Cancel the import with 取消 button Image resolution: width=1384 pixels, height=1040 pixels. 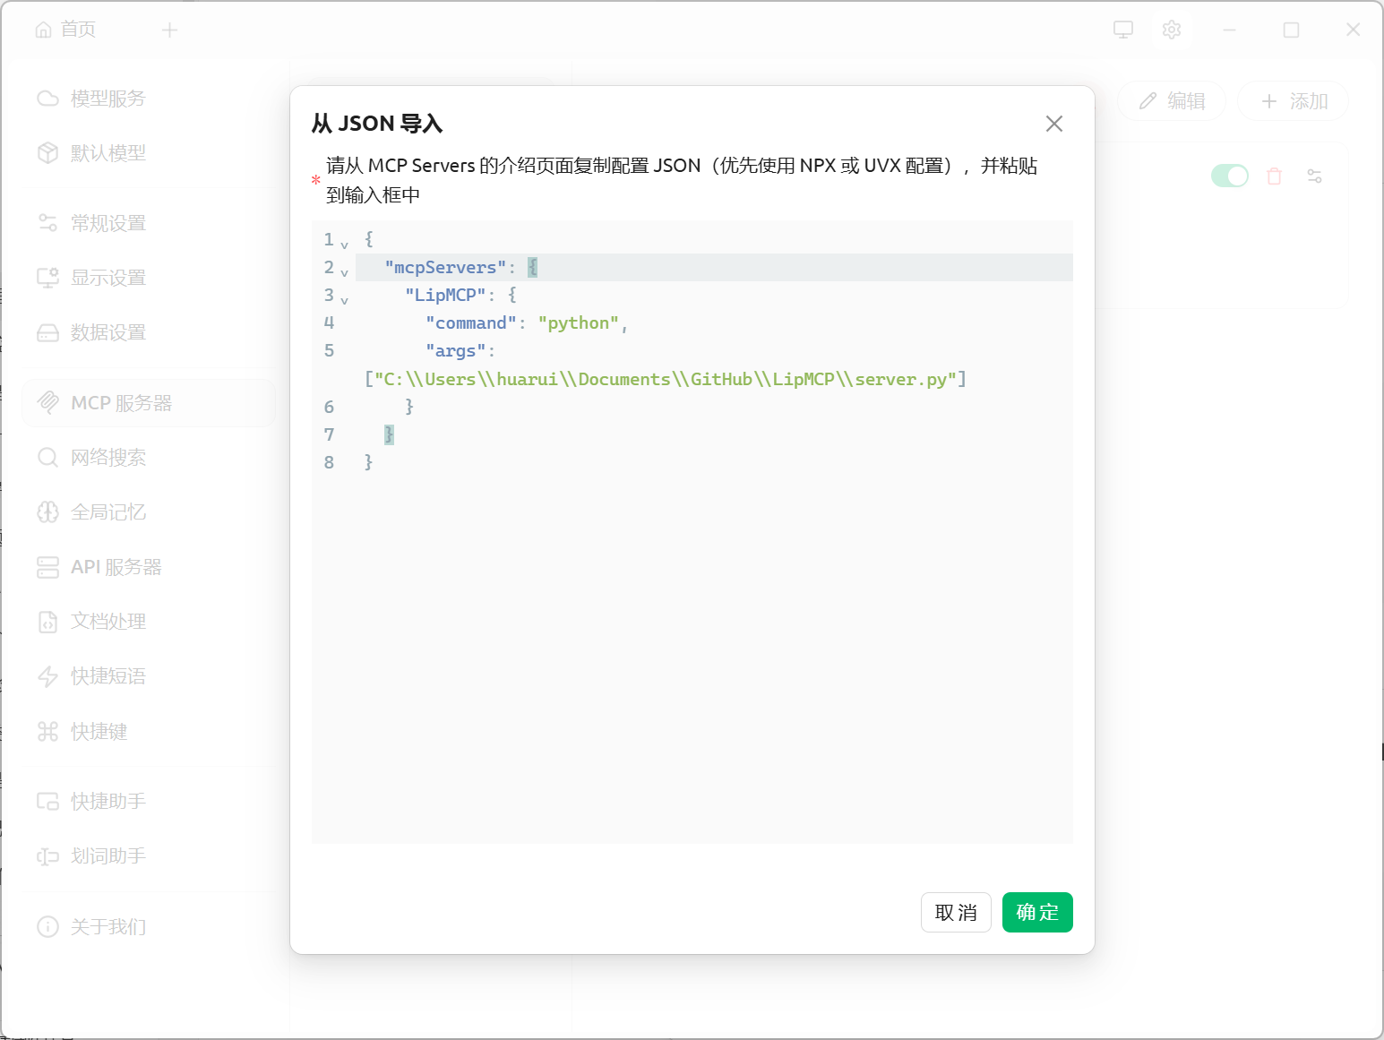956,912
